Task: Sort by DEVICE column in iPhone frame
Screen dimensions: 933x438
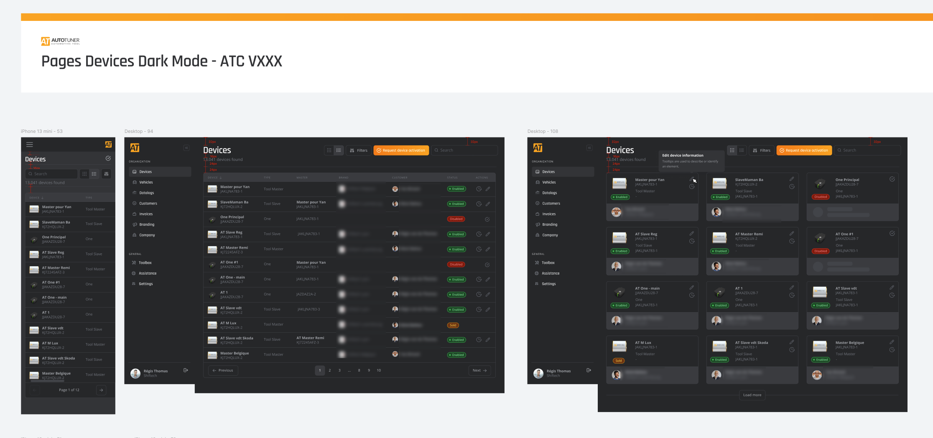Action: coord(36,198)
